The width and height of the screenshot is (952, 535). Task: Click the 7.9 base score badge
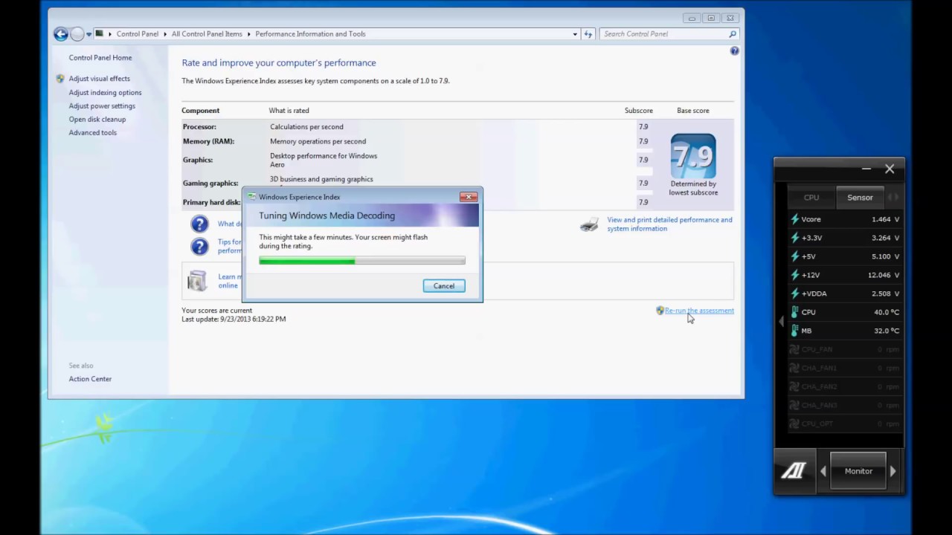(693, 156)
